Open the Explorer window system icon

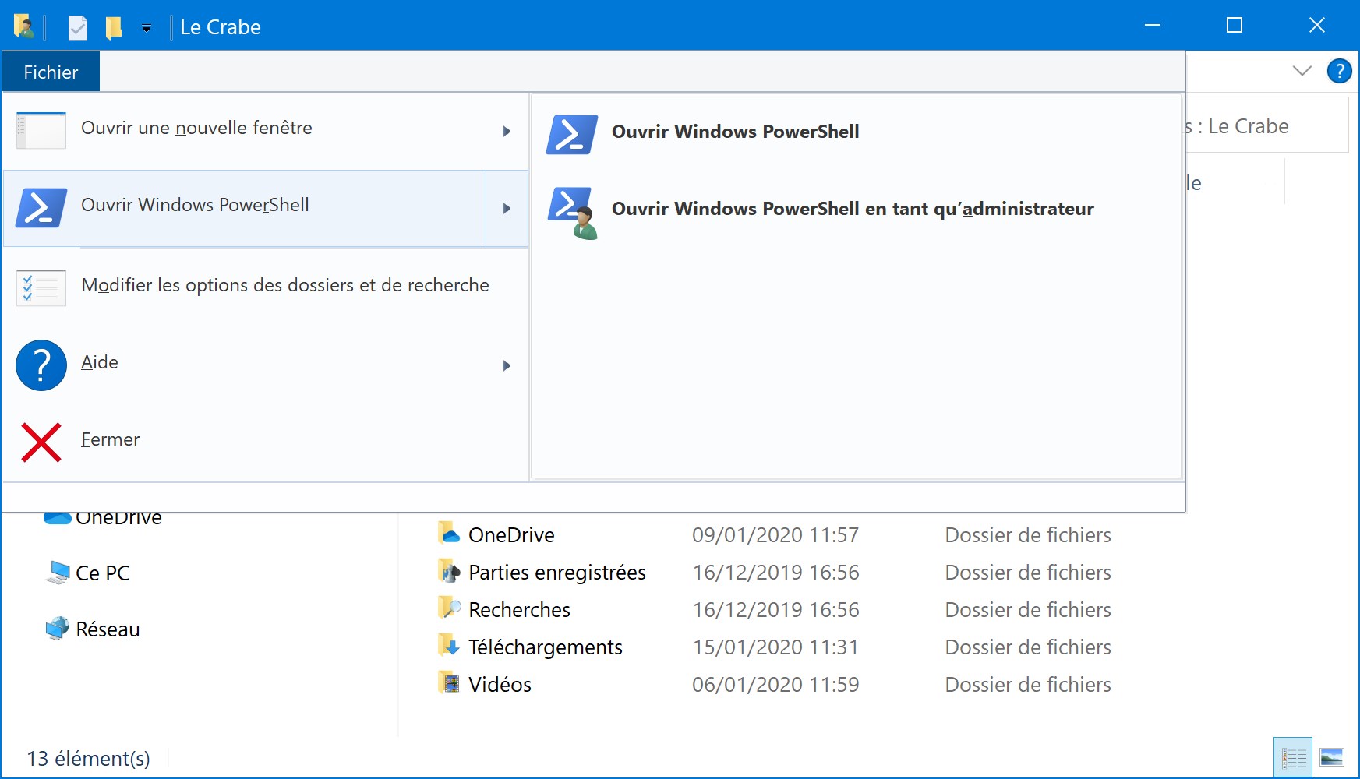click(23, 27)
